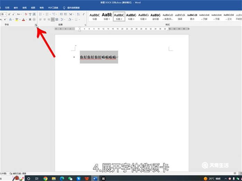Screen dimensions: 242x181
Task: Open the Phonetic Guide tool
Action: pyautogui.click(x=30, y=14)
